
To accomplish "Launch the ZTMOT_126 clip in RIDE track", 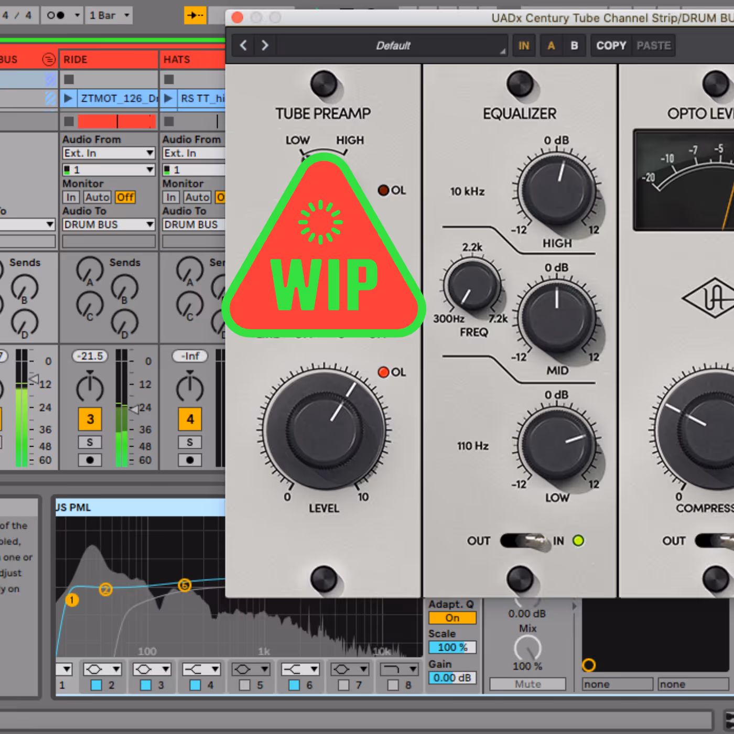I will 68,98.
